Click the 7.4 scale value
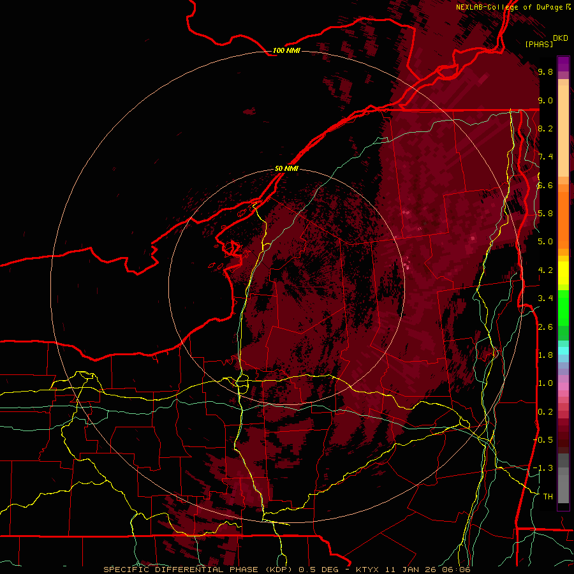This screenshot has width=574, height=574. coord(545,157)
